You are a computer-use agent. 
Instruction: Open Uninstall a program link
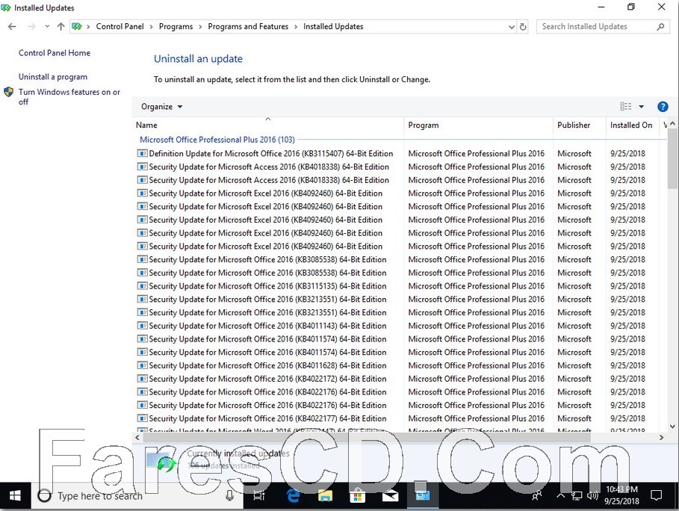click(53, 77)
